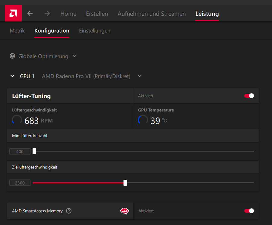Image resolution: width=272 pixels, height=225 pixels.
Task: Switch to the Metrik sub-tab
Action: 17,31
